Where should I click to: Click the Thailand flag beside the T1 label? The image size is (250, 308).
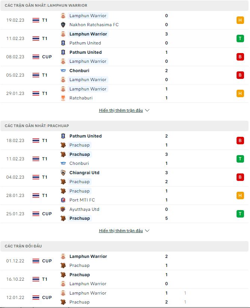[x=36, y=20]
